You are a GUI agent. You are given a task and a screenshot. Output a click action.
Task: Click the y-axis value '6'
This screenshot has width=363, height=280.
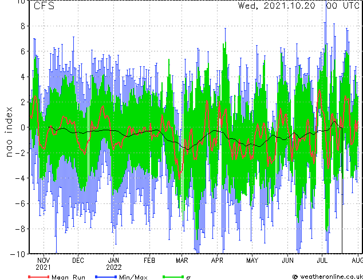tap(23, 51)
